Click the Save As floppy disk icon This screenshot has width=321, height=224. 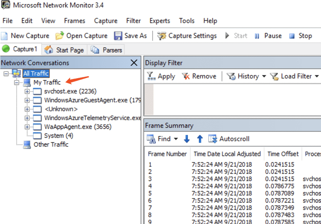[x=118, y=36]
